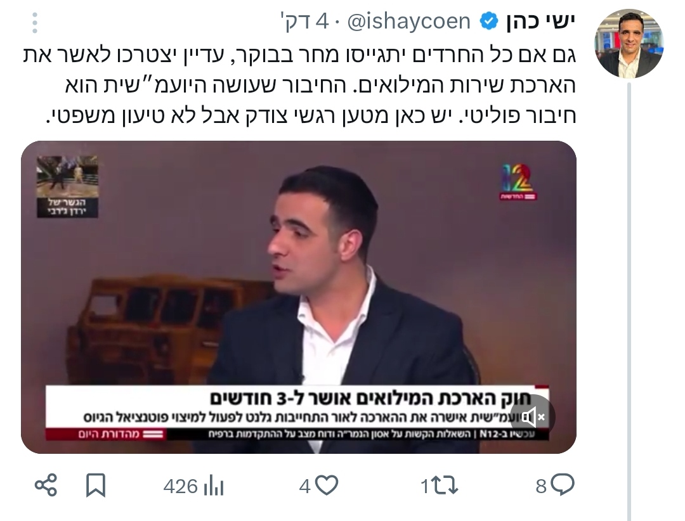The image size is (685, 521).
Task: Open replies with speech bubble icon
Action: (563, 485)
